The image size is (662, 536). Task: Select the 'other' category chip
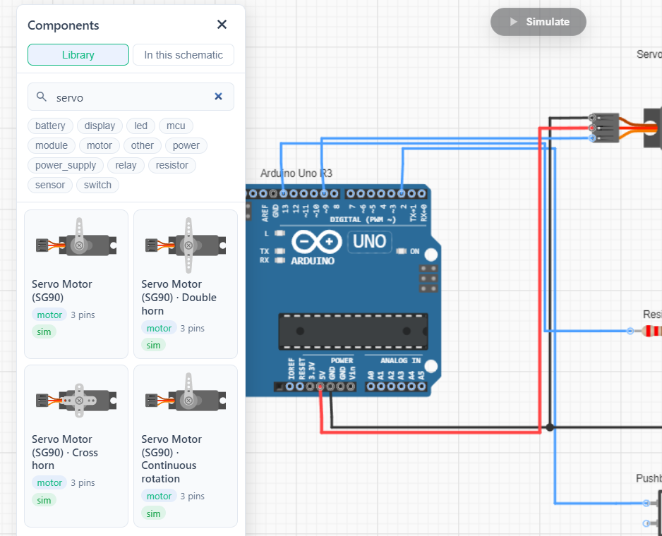pyautogui.click(x=143, y=145)
